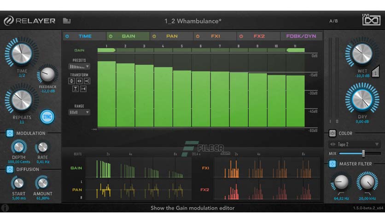Image resolution: width=385 pixels, height=223 pixels.
Task: Toggle the Master Filter power button
Action: pyautogui.click(x=332, y=164)
